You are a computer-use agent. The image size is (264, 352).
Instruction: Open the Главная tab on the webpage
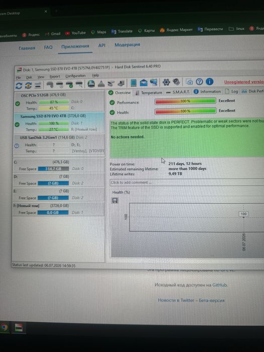coord(27,48)
